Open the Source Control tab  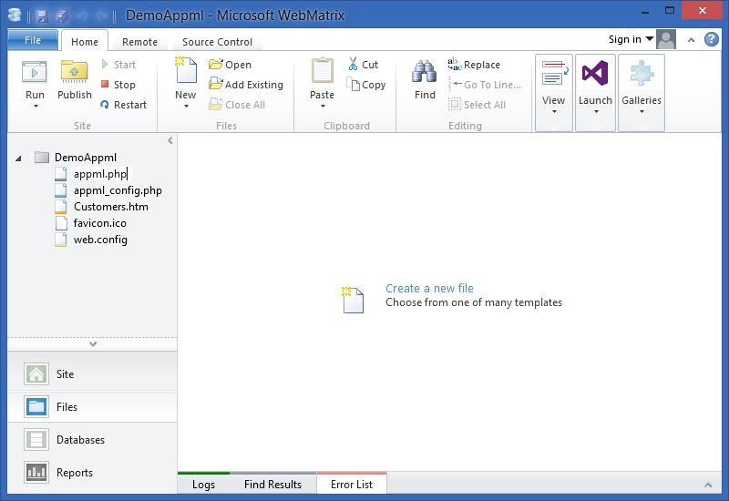pyautogui.click(x=217, y=42)
